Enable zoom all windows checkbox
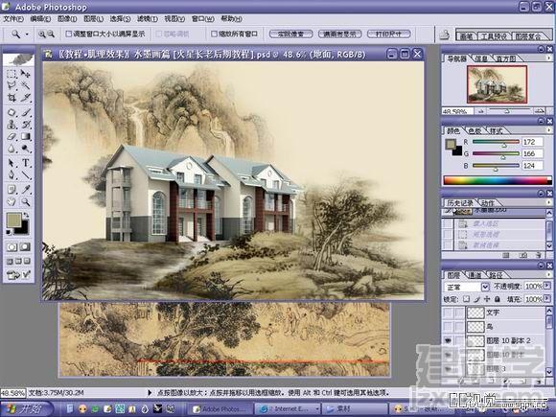The width and height of the screenshot is (556, 417). [x=214, y=35]
